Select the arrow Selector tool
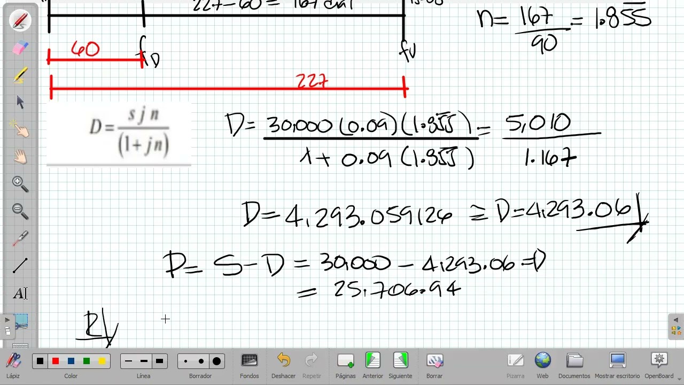This screenshot has width=684, height=385. (x=20, y=102)
